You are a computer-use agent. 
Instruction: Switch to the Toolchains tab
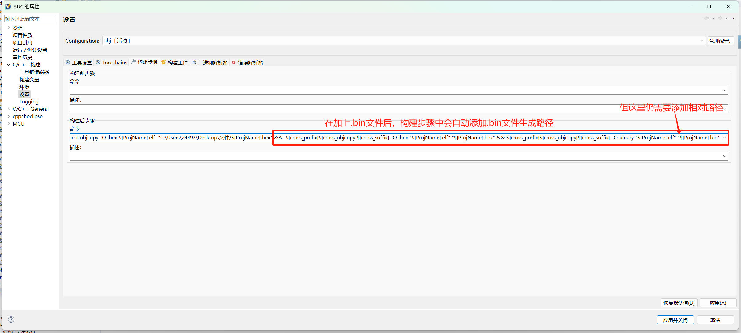[x=112, y=62]
